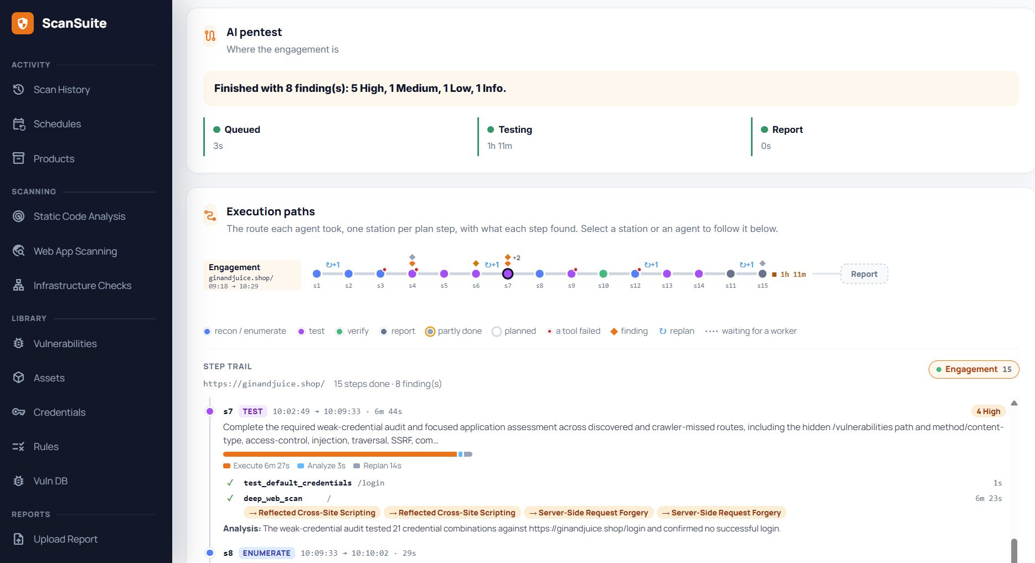The width and height of the screenshot is (1035, 563).
Task: Click the Infrastructure Checks icon
Action: coord(19,286)
